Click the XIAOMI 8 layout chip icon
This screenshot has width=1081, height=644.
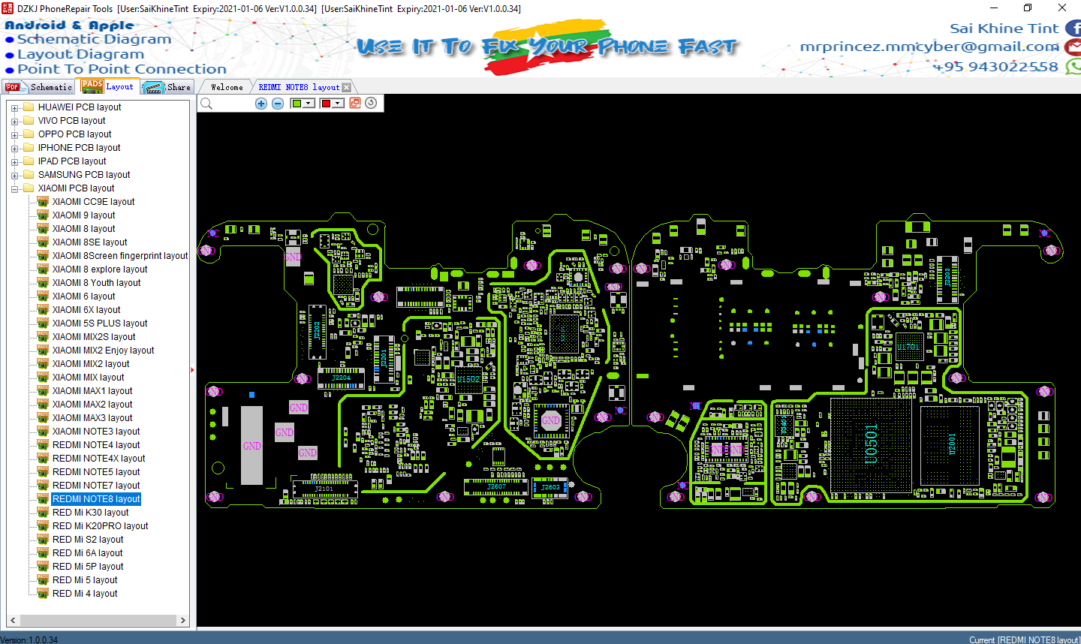pyautogui.click(x=43, y=229)
